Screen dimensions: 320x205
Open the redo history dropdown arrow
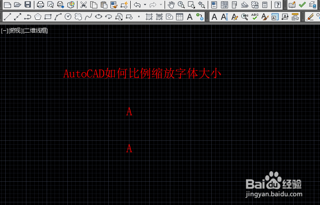point(161,4)
